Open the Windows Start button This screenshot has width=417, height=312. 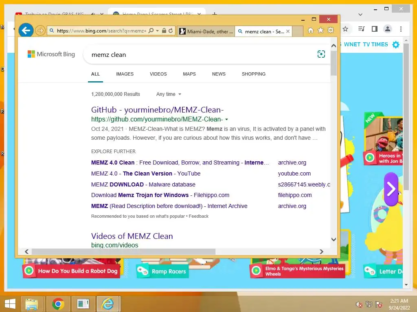click(x=10, y=304)
